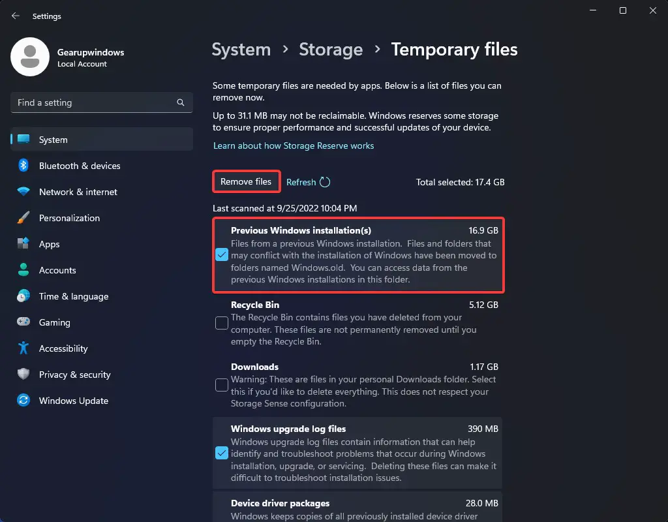The height and width of the screenshot is (522, 668).
Task: Close the Settings window
Action: click(652, 10)
